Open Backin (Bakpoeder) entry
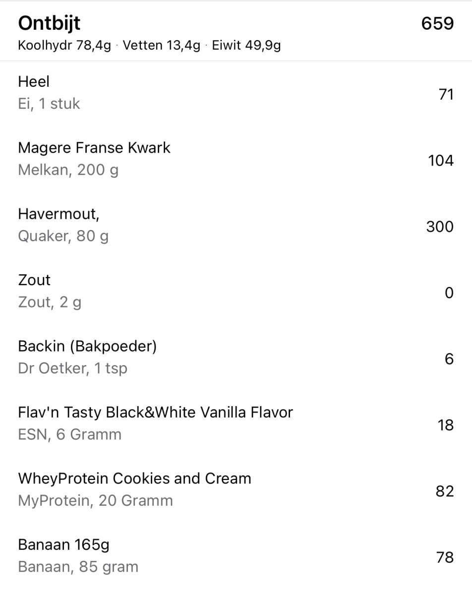The height and width of the screenshot is (595, 472). 87,346
